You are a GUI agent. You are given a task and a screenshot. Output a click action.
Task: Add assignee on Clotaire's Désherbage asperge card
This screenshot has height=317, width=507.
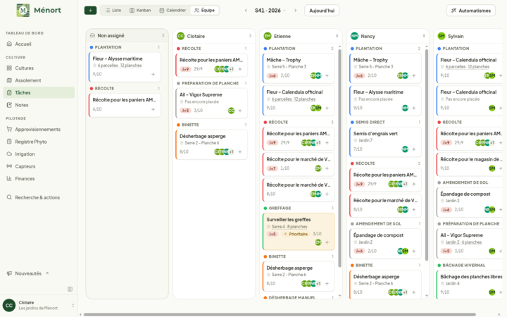tap(240, 151)
